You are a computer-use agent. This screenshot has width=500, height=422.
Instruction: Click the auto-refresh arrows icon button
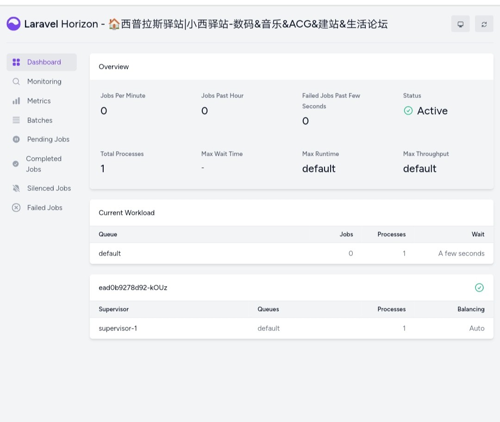point(484,24)
